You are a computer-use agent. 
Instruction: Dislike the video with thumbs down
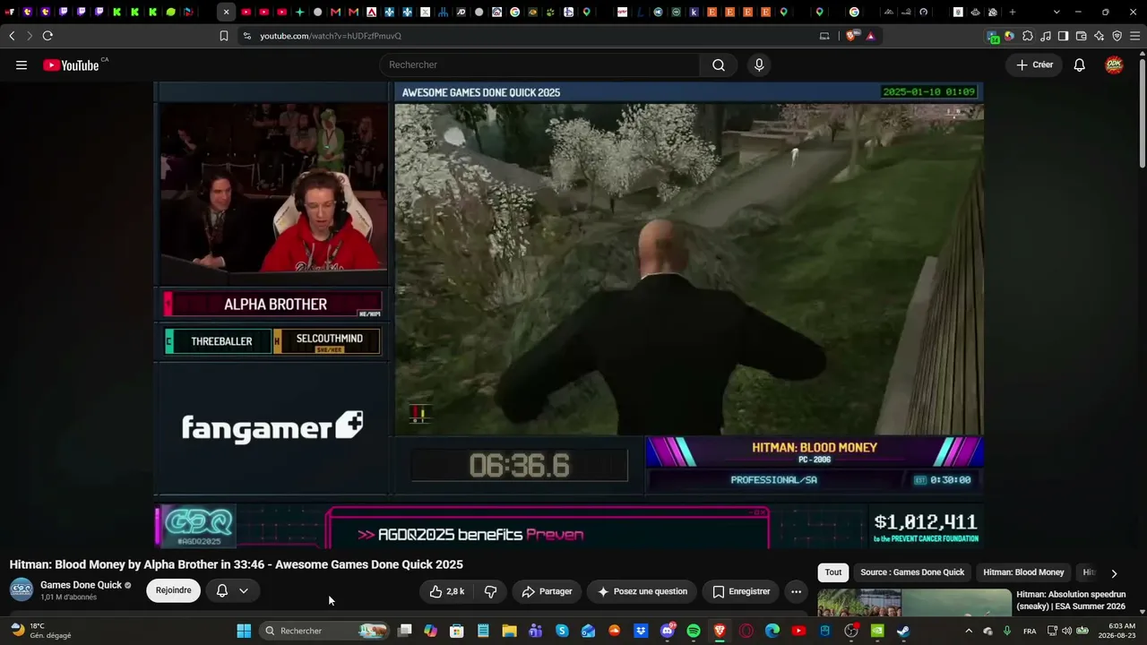tap(490, 591)
